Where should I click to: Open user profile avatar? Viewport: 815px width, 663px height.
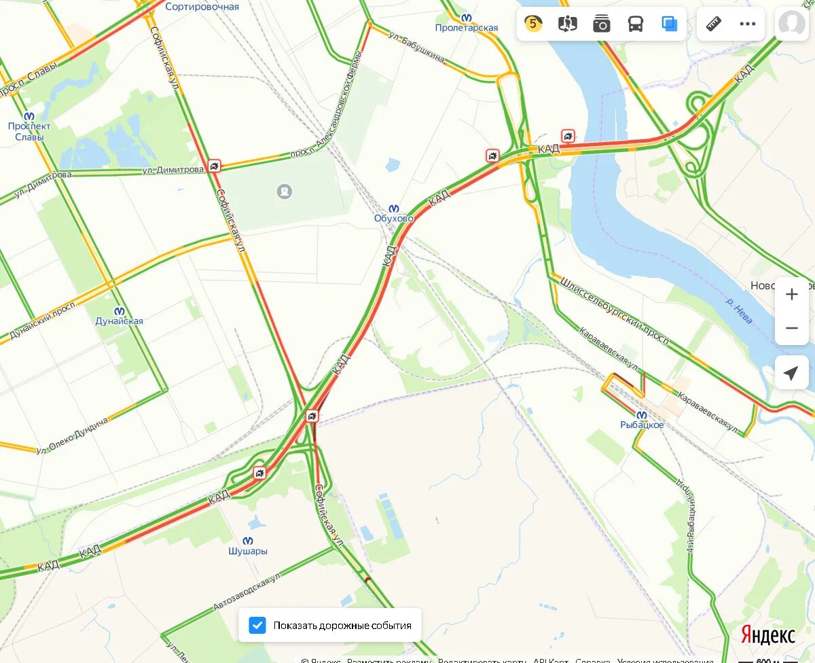tap(792, 24)
